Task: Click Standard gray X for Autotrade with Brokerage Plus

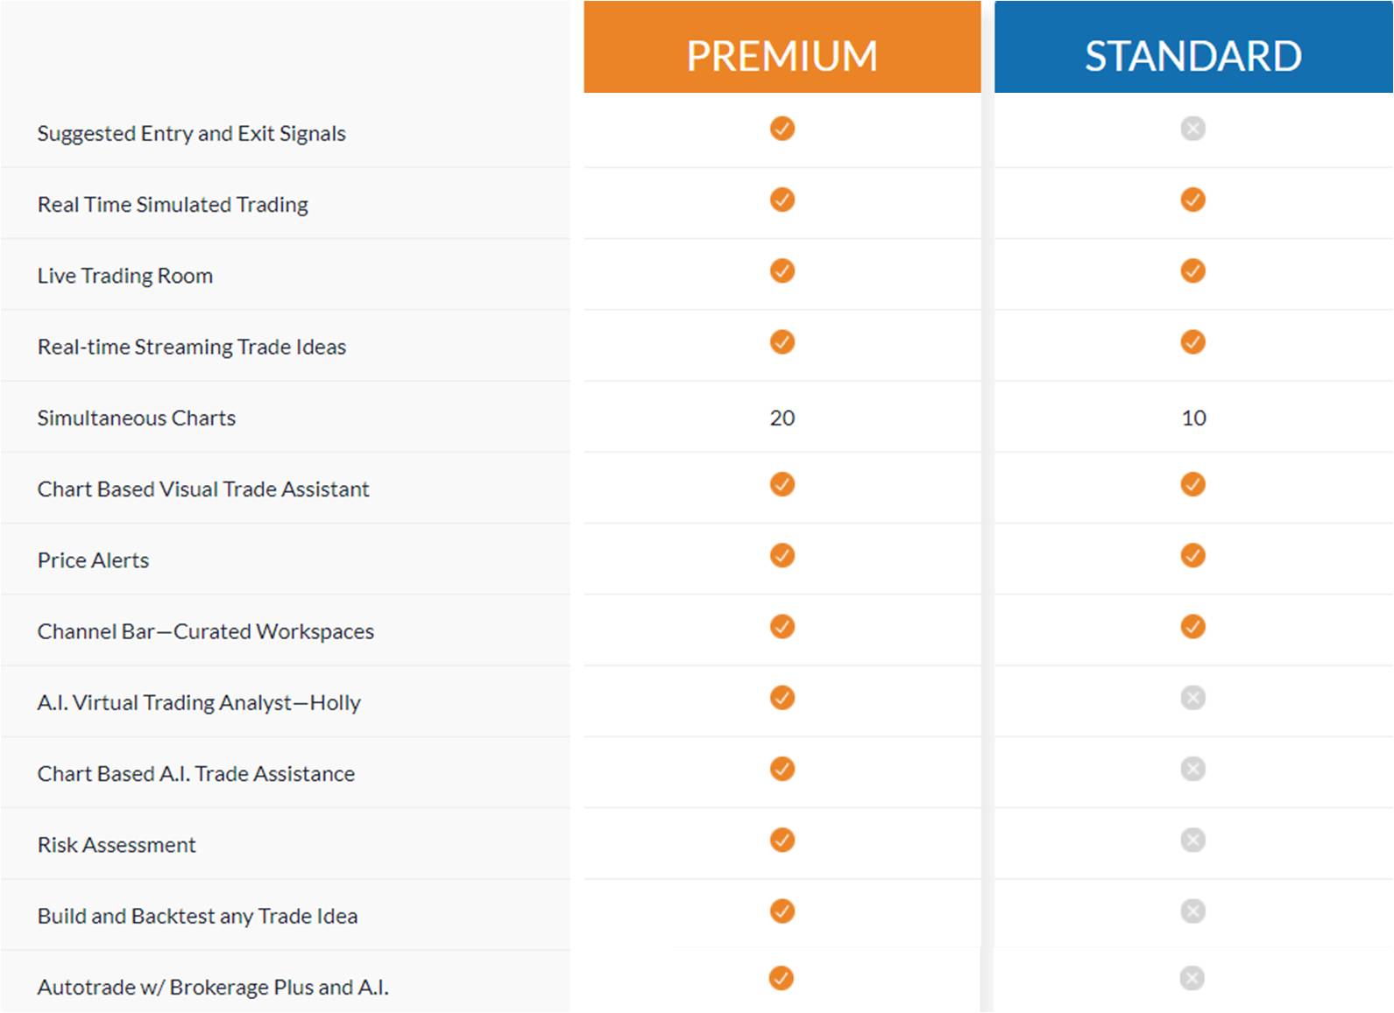Action: pos(1192,978)
